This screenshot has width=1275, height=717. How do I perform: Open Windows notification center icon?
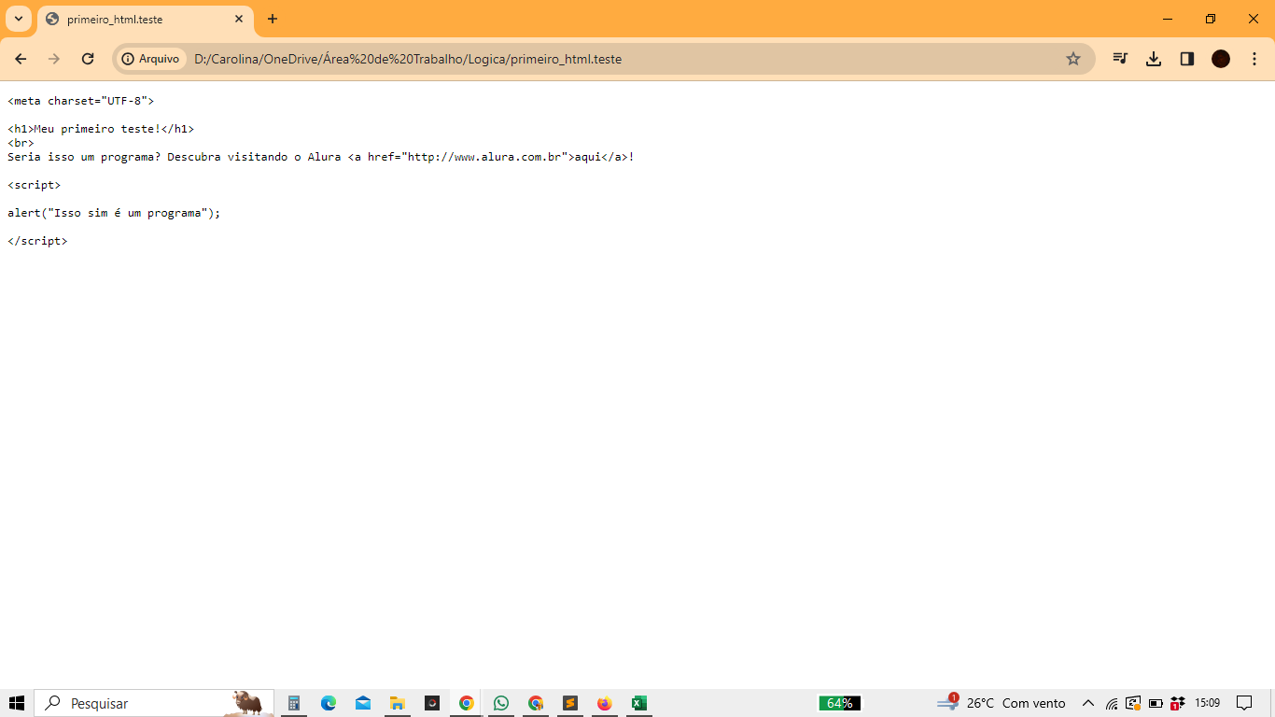1244,703
